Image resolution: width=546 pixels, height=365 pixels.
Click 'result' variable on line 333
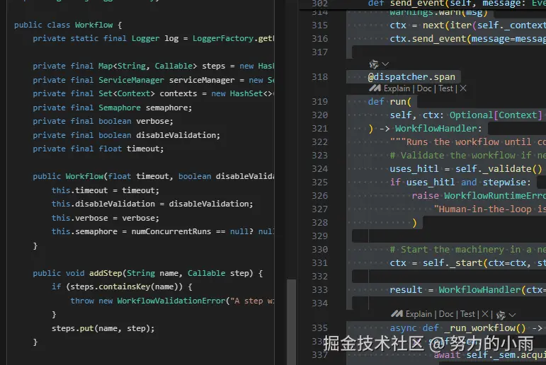tap(406, 290)
